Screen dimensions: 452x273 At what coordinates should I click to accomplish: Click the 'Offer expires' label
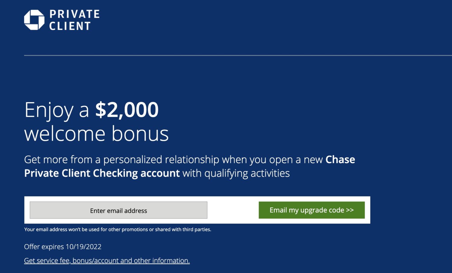coord(44,247)
